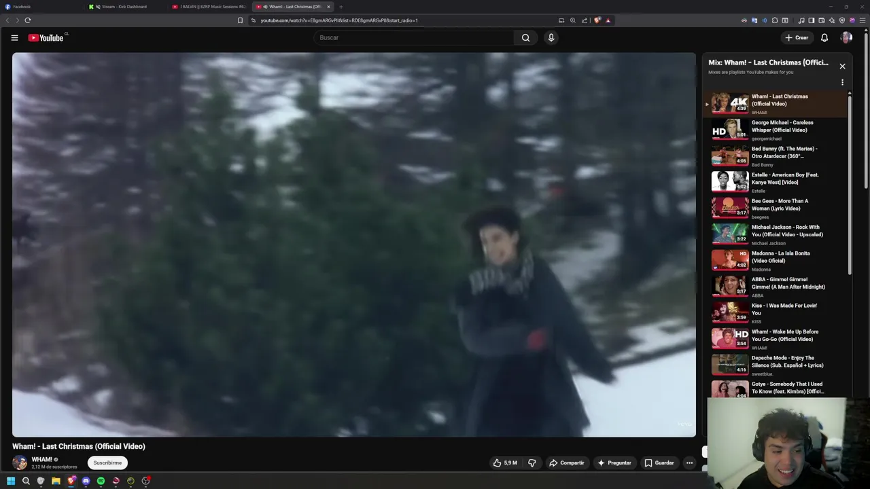Close the Wham! - Last Christmas tab

(x=328, y=7)
